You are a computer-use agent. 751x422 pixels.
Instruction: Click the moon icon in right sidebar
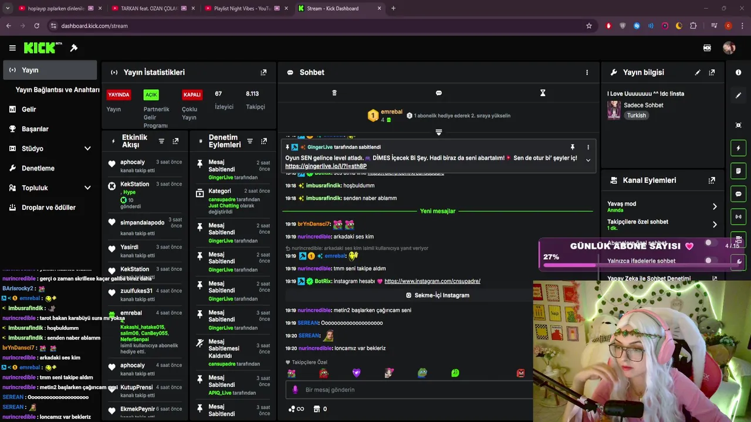(739, 261)
